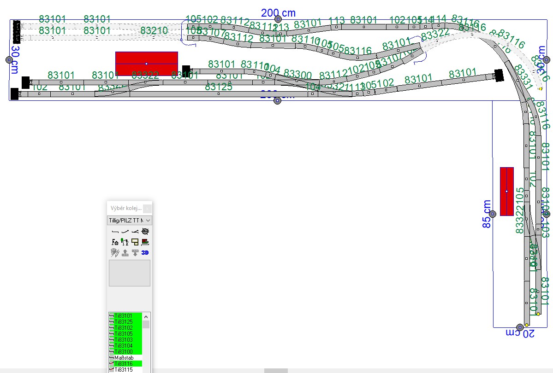Image resolution: width=553 pixels, height=373 pixels.
Task: Click the 85 cm dimension handle
Action: [x=493, y=214]
